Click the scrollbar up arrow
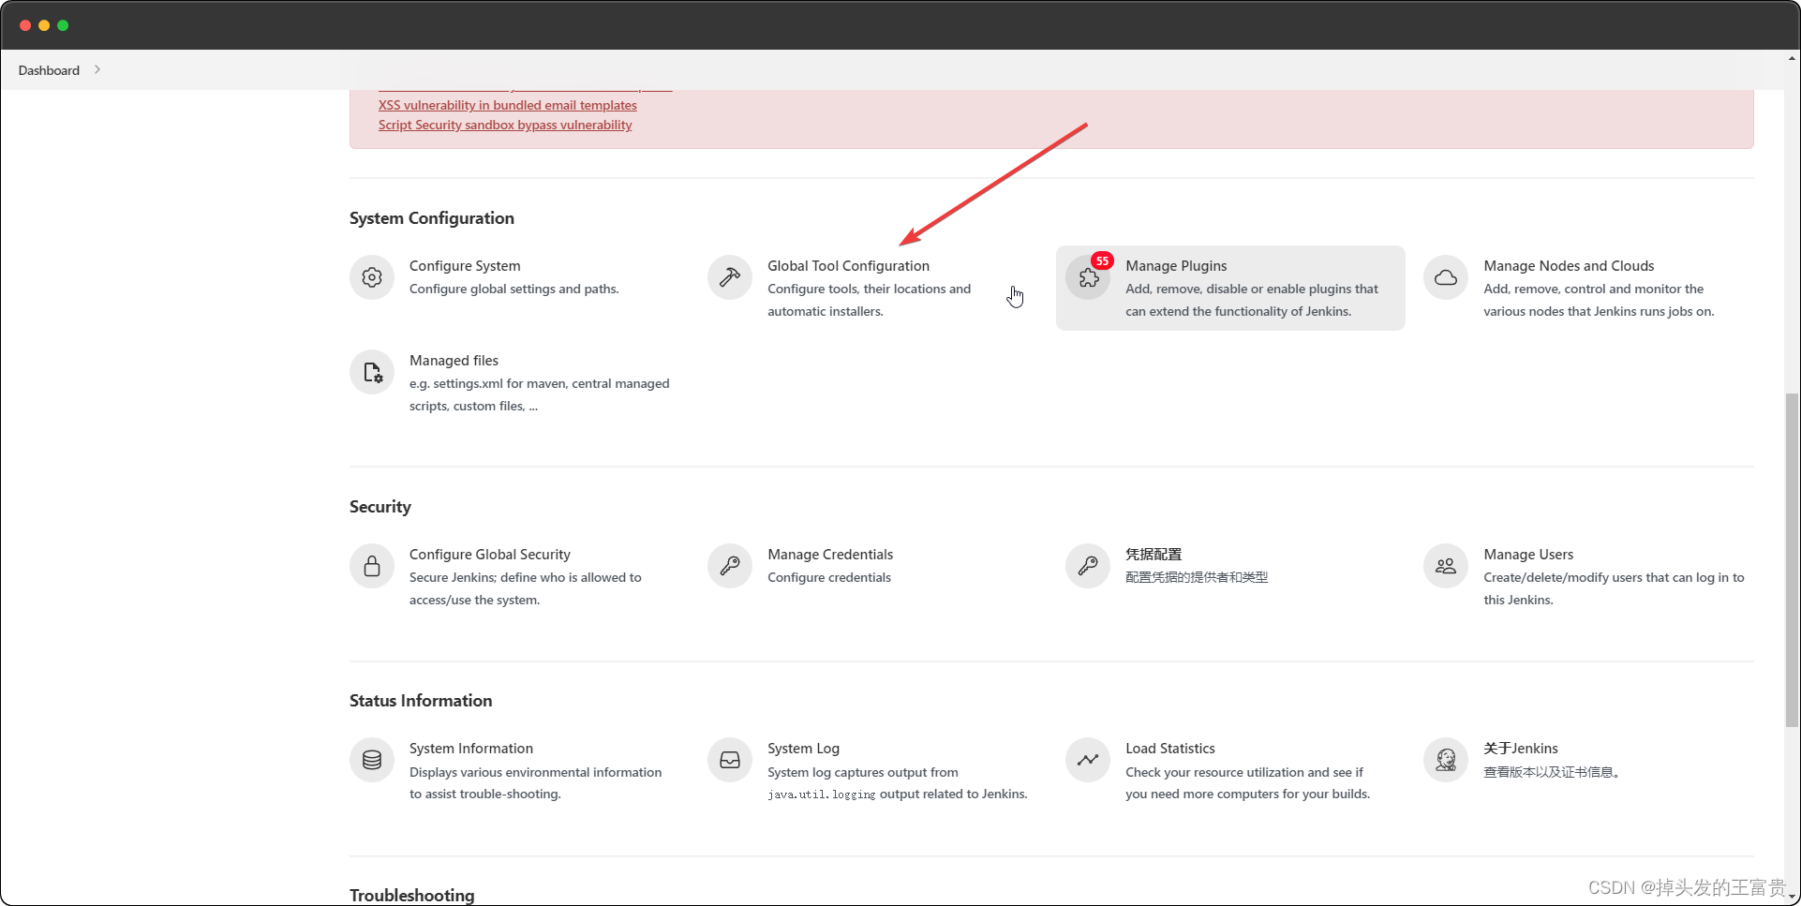Image resolution: width=1801 pixels, height=906 pixels. 1791,56
